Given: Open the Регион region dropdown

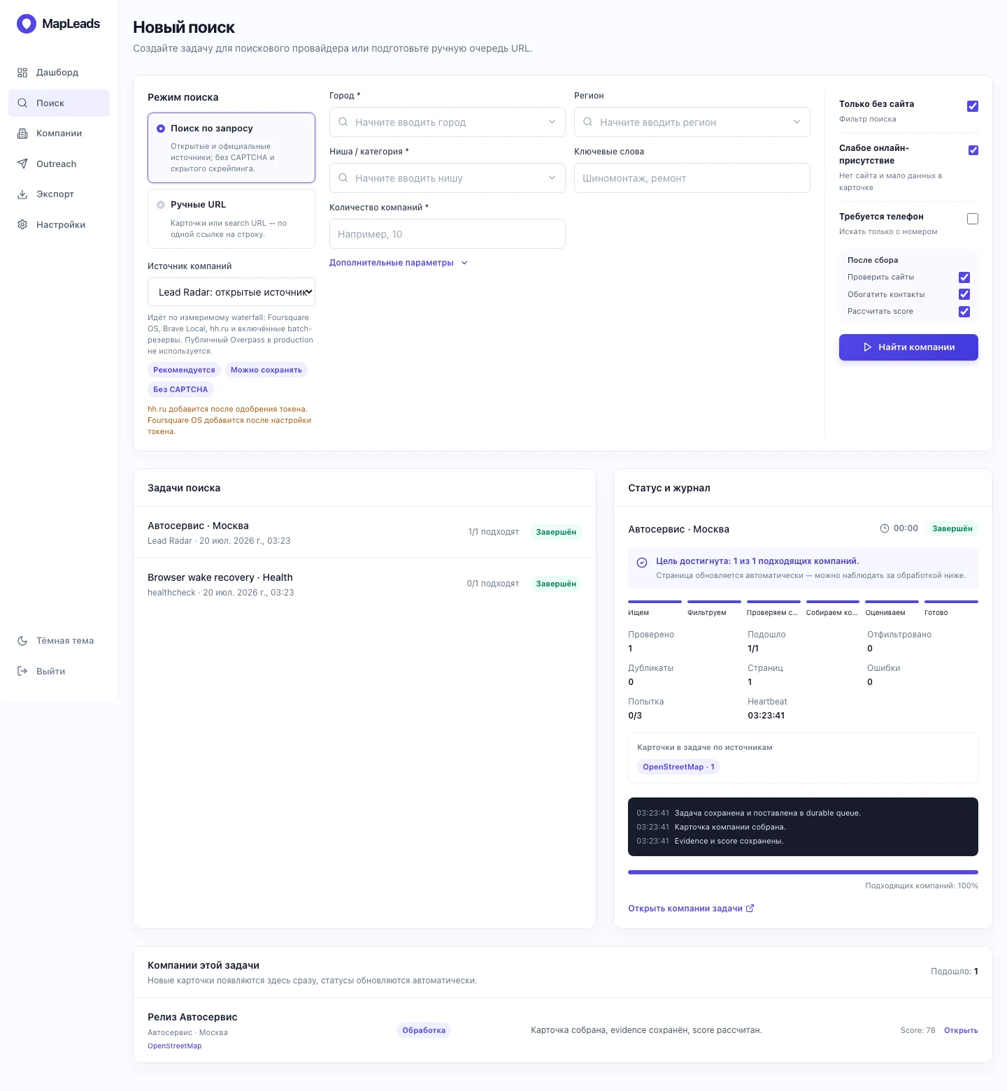Looking at the screenshot, I should 692,122.
